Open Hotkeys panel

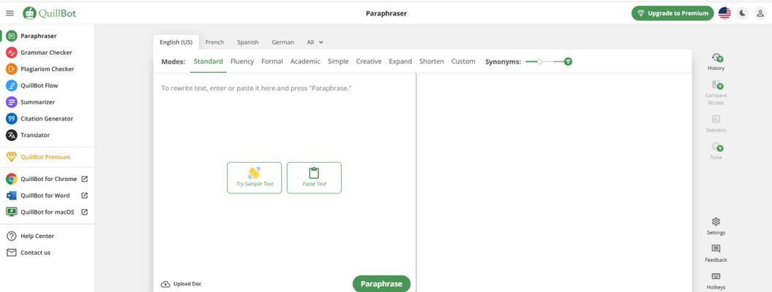pyautogui.click(x=716, y=281)
